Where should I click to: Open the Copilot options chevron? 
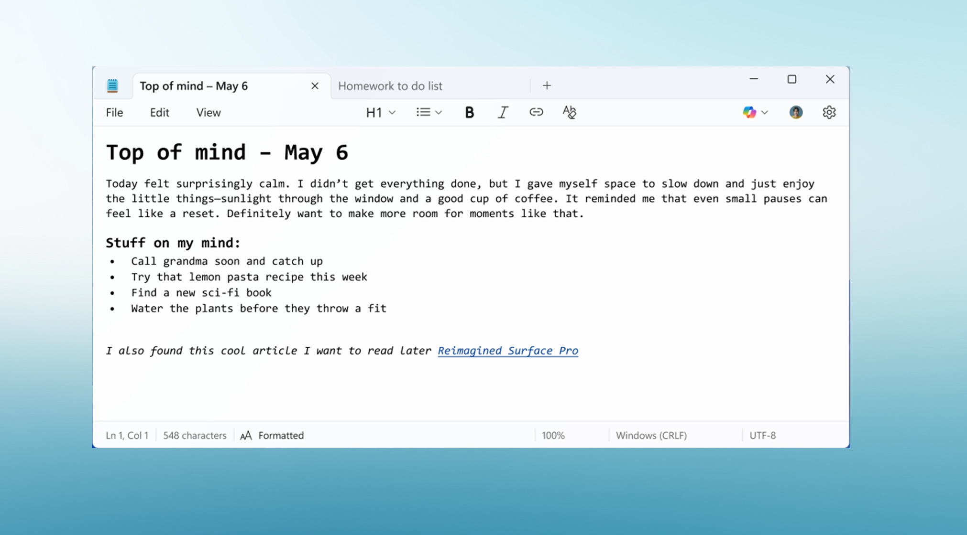[765, 112]
